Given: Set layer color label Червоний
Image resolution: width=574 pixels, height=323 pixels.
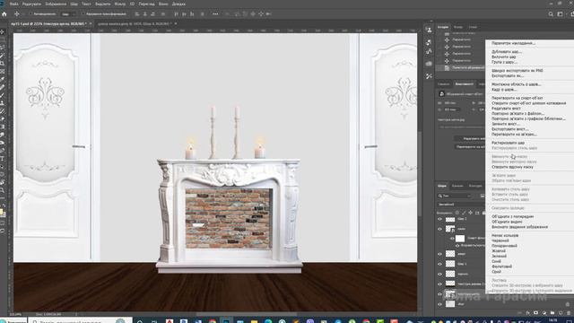Looking at the screenshot, I should tap(500, 241).
